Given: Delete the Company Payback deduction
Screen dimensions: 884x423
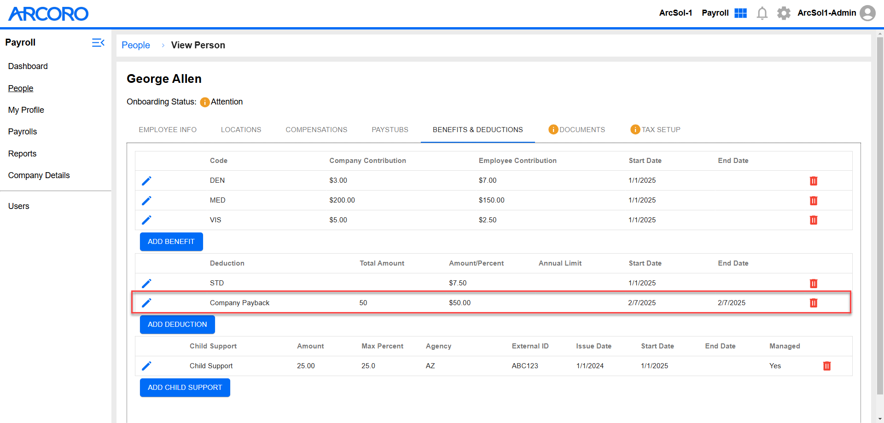Looking at the screenshot, I should coord(814,303).
